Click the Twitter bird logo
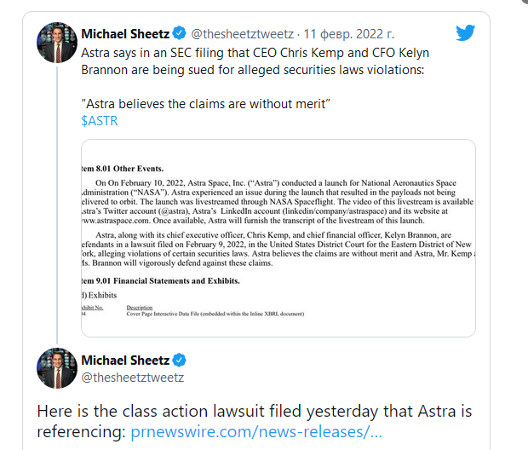528x450 pixels. [x=464, y=32]
